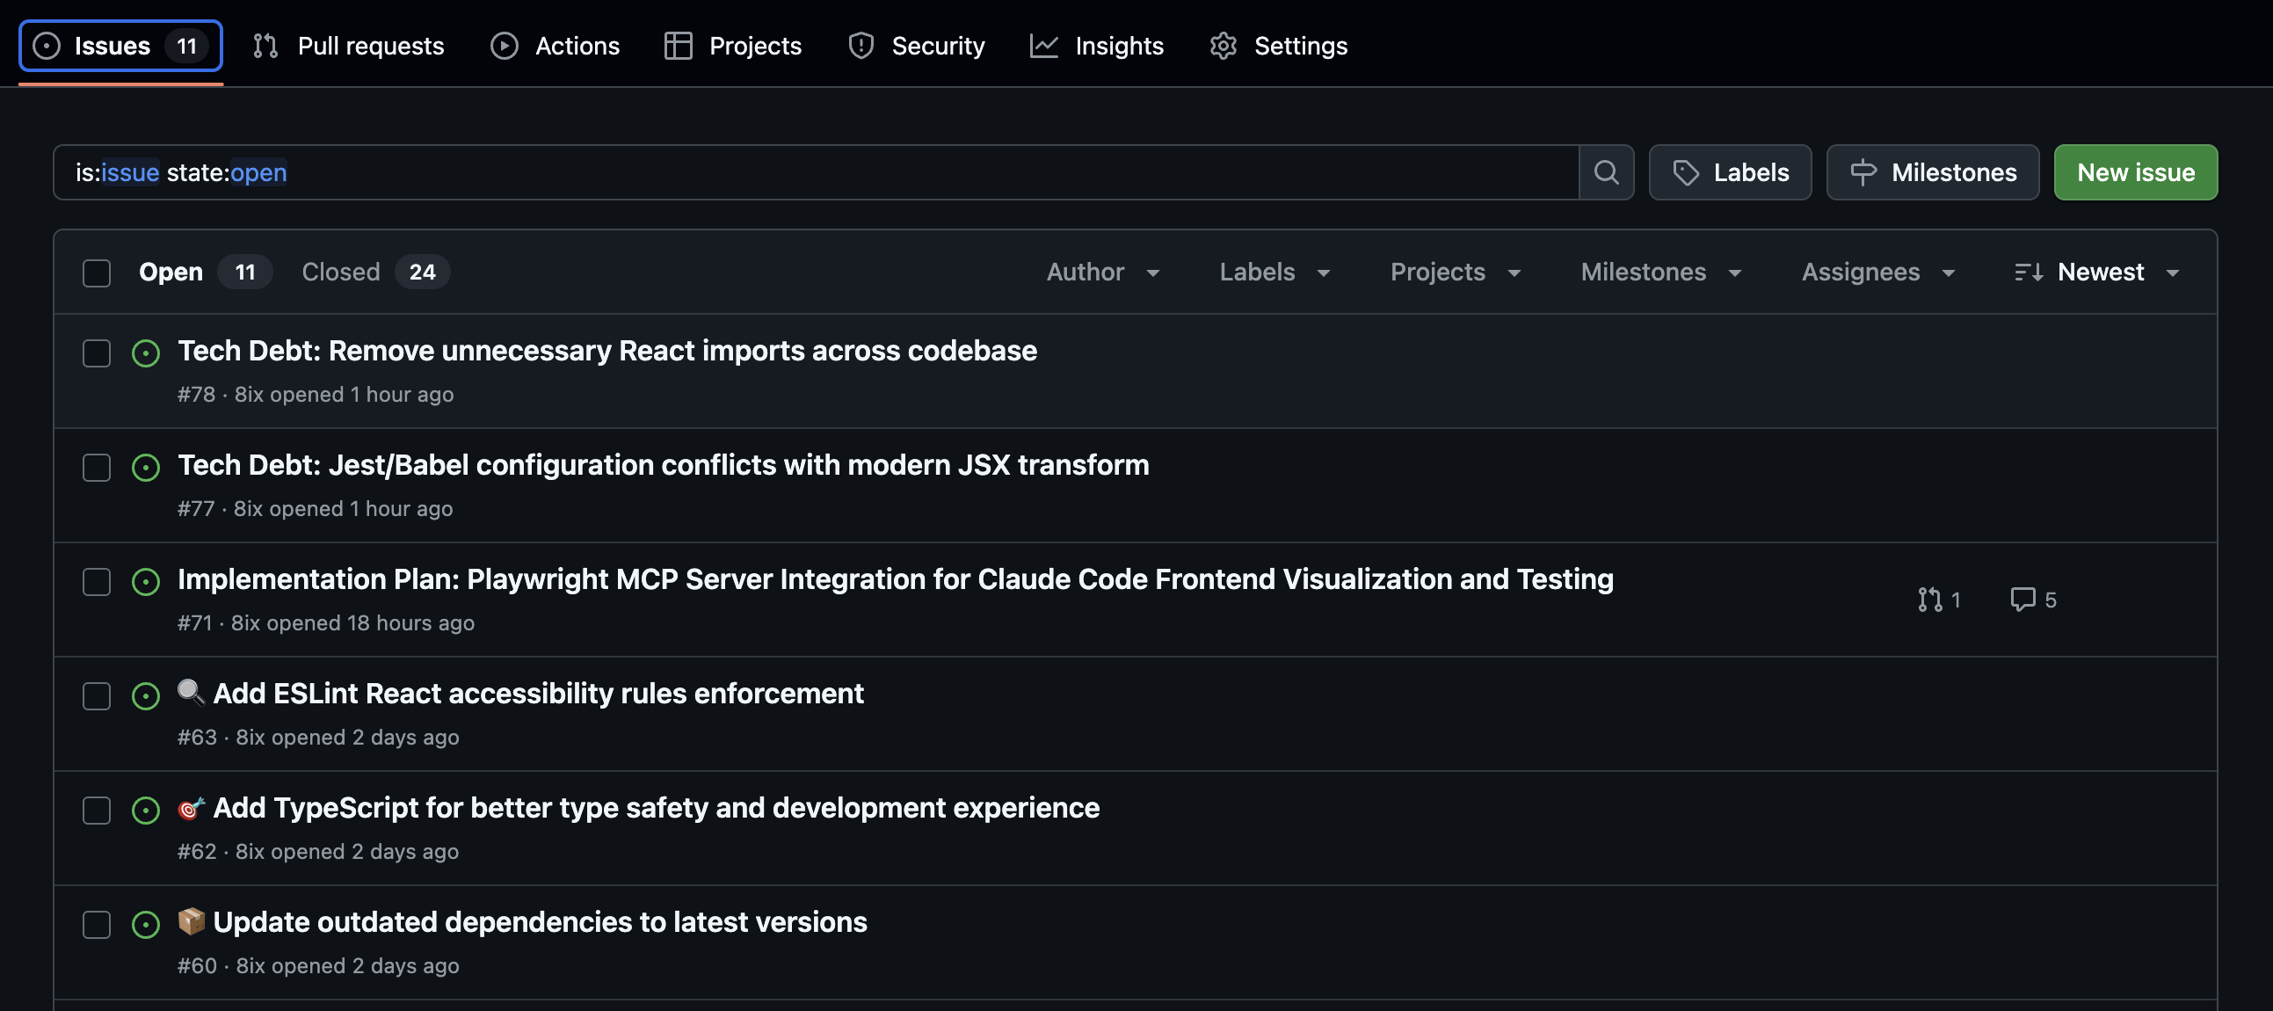2273x1011 pixels.
Task: Switch to the Projects tab
Action: pyautogui.click(x=733, y=45)
